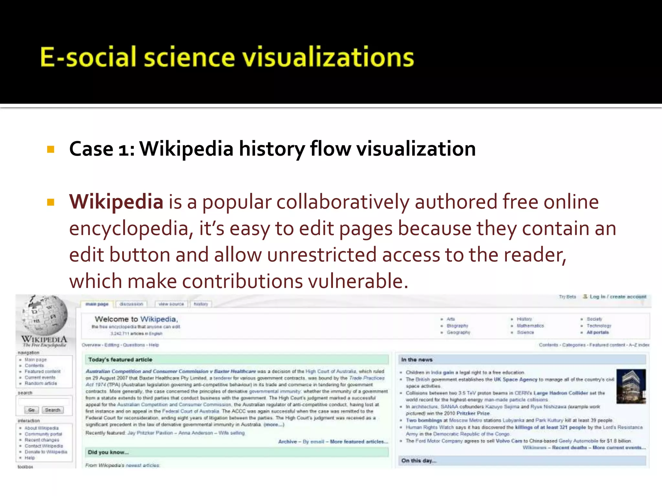Click the Recent changes sidebar link
662x496 pixels.
(x=42, y=440)
